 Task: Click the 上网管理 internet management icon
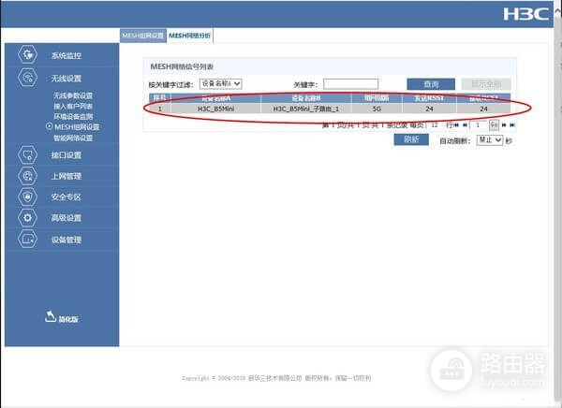point(29,176)
